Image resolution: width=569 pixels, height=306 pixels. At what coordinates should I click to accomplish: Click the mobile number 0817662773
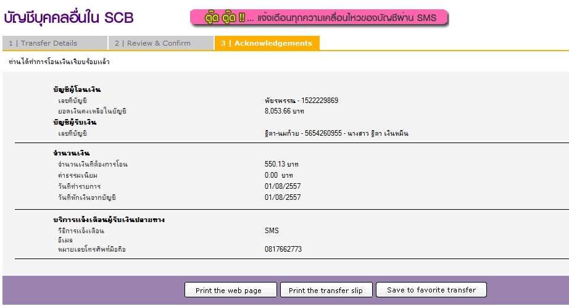[x=283, y=249]
